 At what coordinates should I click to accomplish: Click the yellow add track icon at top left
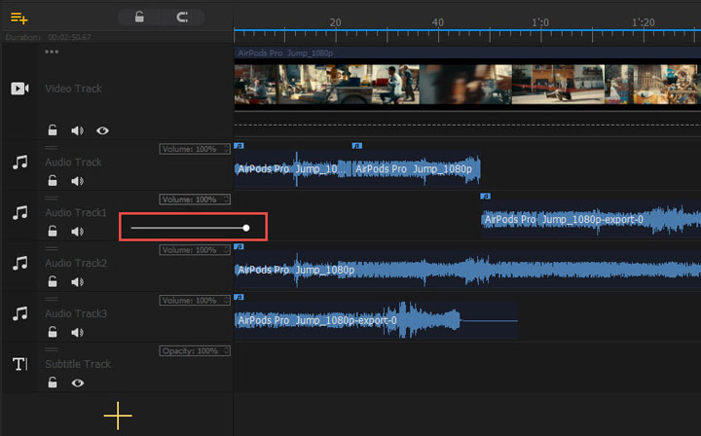[19, 18]
